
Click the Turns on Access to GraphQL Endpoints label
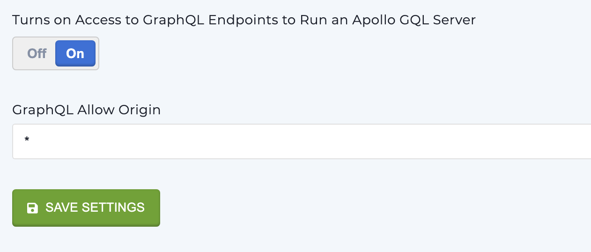[x=244, y=20]
